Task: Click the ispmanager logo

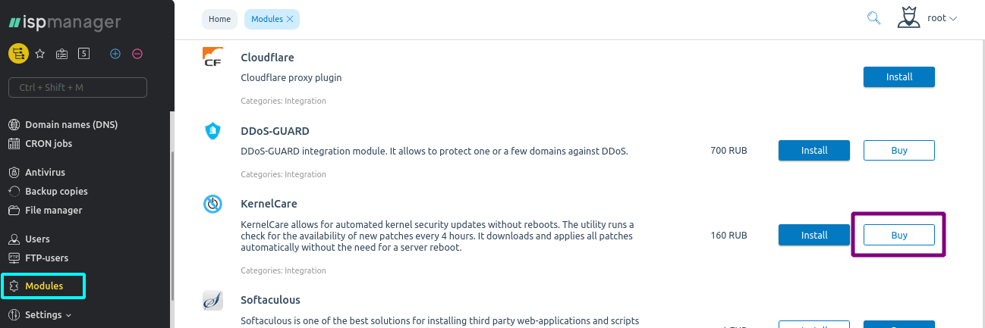Action: click(x=65, y=22)
